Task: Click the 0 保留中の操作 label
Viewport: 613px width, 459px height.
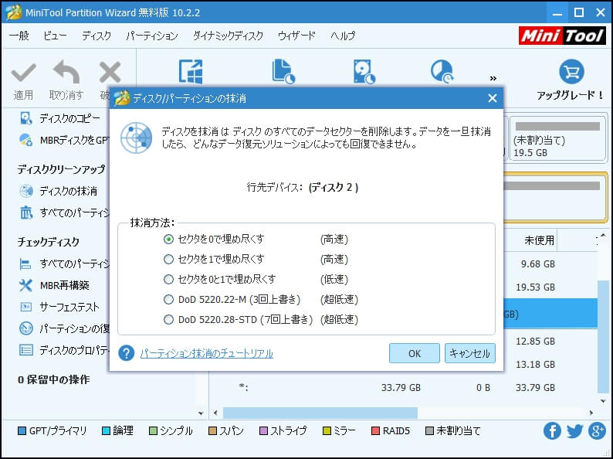Action: [x=53, y=379]
